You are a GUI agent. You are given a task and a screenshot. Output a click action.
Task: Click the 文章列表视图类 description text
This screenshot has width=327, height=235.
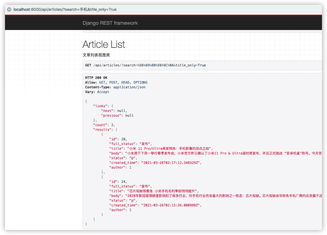click(x=96, y=55)
